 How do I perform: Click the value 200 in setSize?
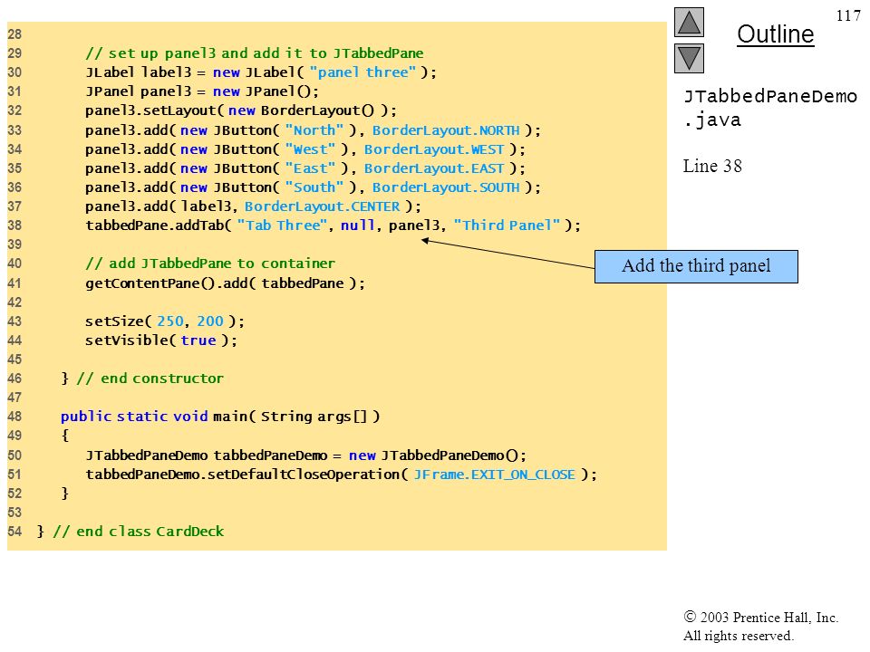[210, 321]
